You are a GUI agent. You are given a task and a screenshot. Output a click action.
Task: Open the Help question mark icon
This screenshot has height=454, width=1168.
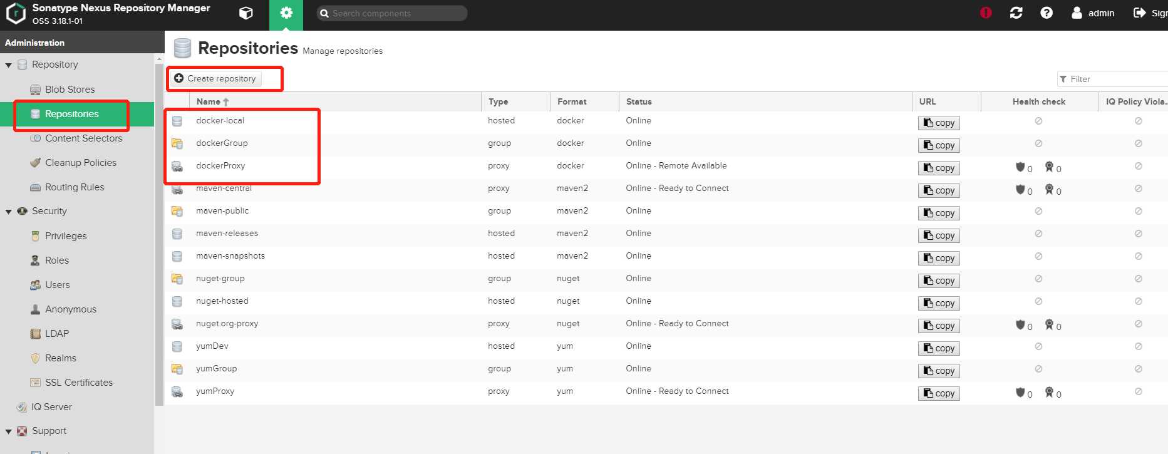point(1047,13)
